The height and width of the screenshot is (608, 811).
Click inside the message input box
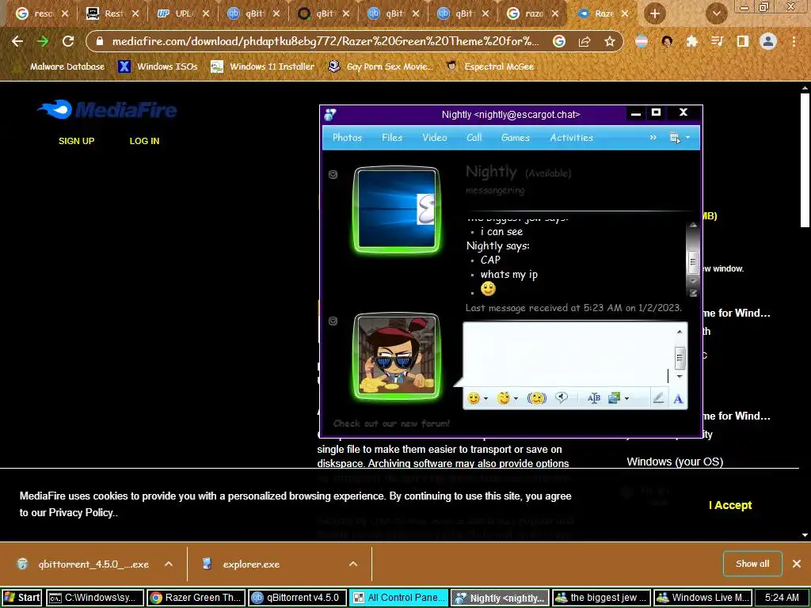coord(567,355)
